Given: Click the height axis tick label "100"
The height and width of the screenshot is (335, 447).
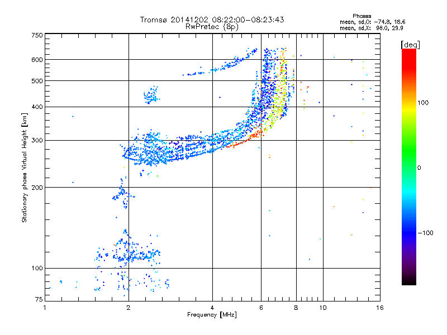Looking at the screenshot, I should pyautogui.click(x=37, y=269).
